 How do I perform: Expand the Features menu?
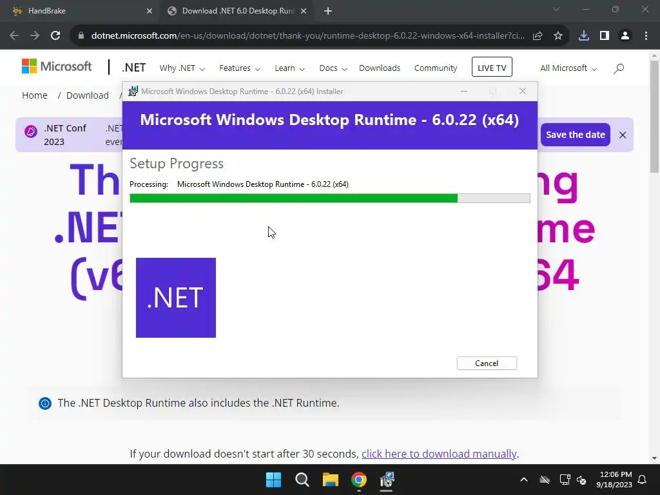click(240, 68)
